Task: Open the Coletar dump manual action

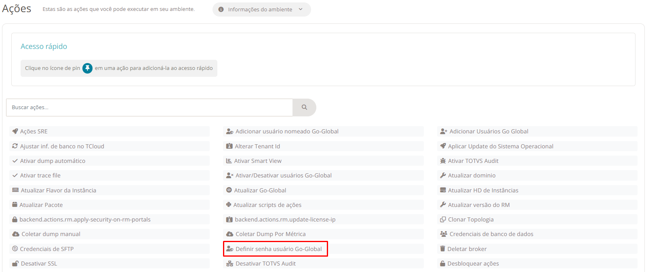Action: pos(109,234)
